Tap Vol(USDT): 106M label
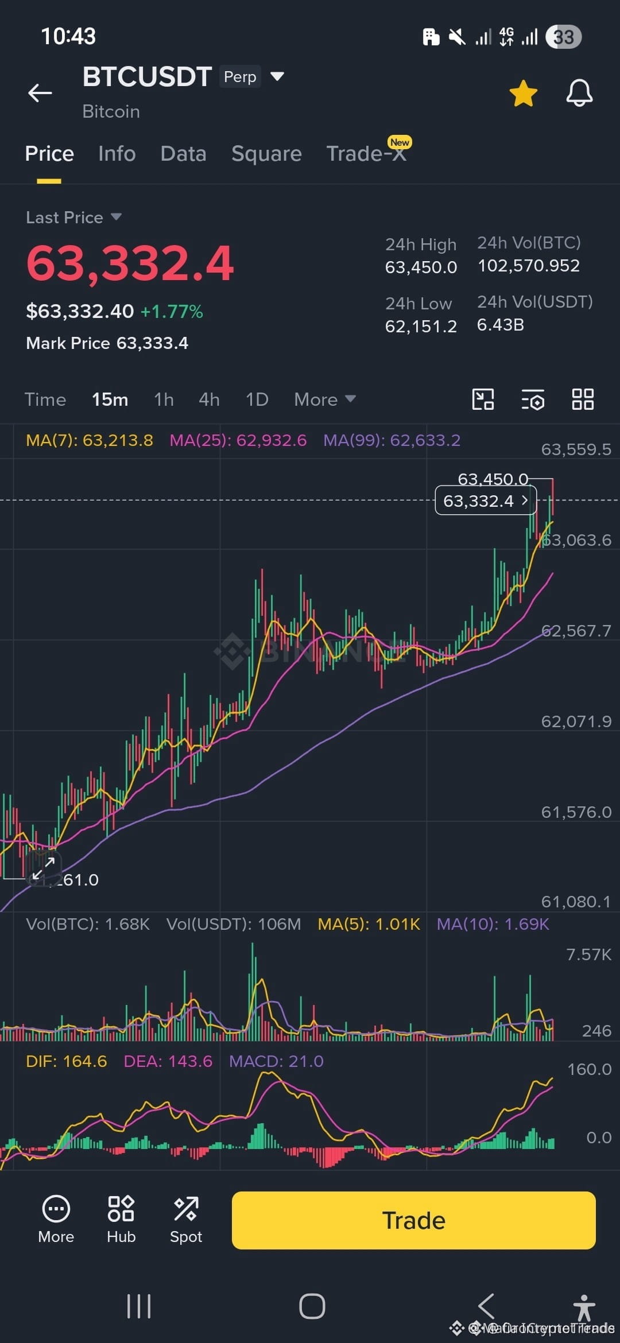The height and width of the screenshot is (1343, 620). [234, 924]
